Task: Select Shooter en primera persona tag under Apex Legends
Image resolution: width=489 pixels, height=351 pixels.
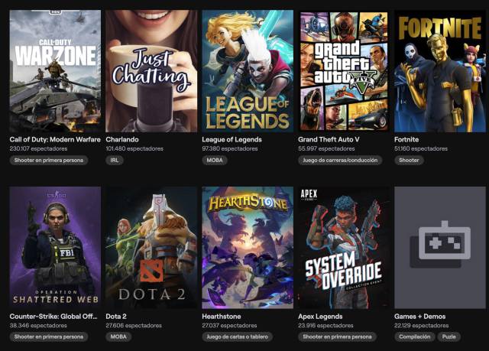Action: coord(337,336)
